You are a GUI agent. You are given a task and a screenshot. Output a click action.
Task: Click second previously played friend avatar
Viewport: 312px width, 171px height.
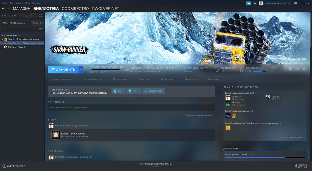[x=234, y=116]
